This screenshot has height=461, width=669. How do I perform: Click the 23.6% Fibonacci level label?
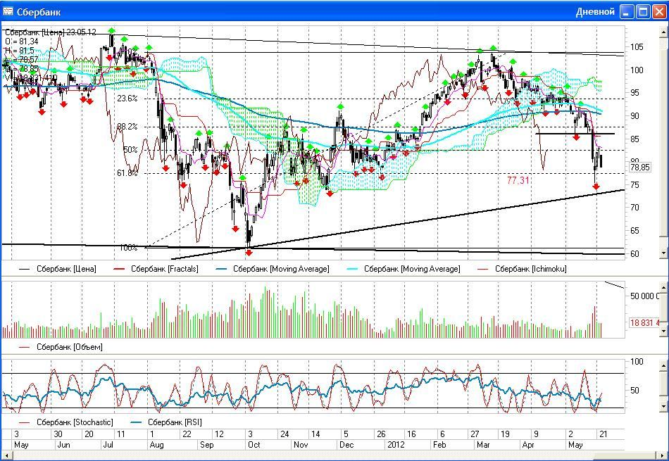coord(127,99)
